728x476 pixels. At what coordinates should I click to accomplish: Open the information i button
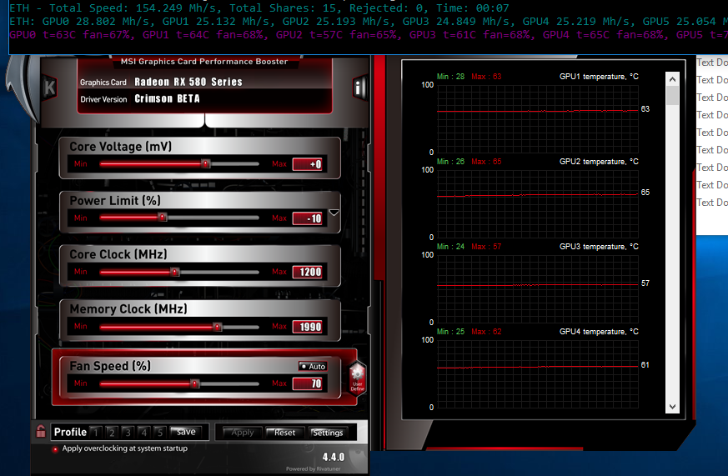tap(359, 88)
